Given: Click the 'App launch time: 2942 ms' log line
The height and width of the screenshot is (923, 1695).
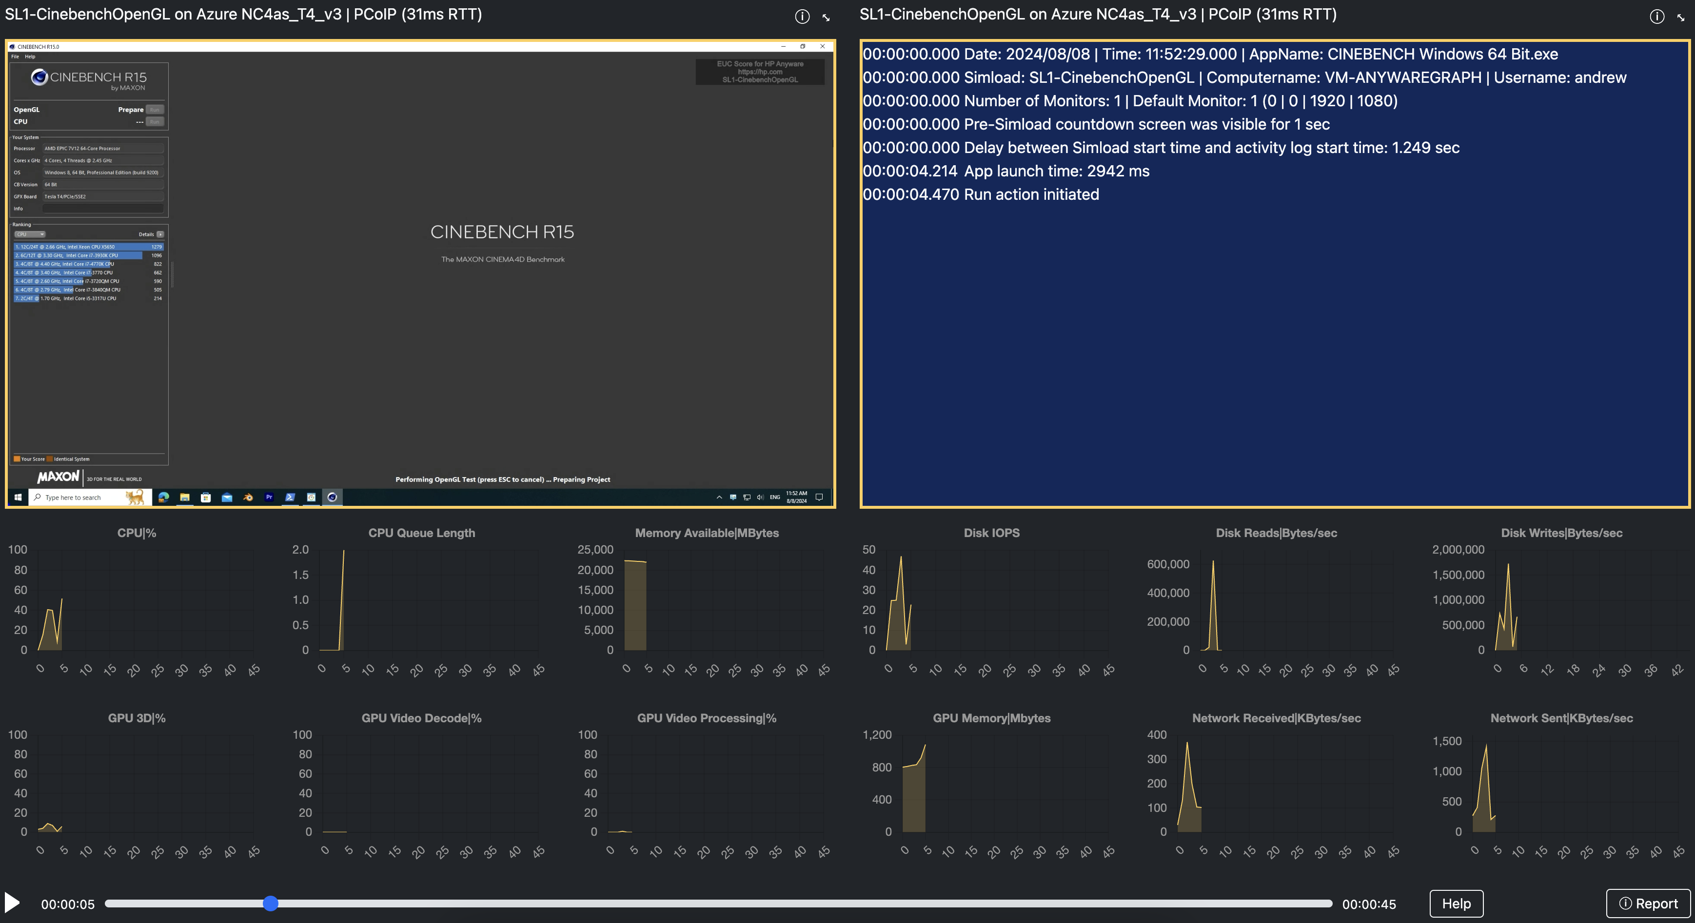Looking at the screenshot, I should point(1006,171).
